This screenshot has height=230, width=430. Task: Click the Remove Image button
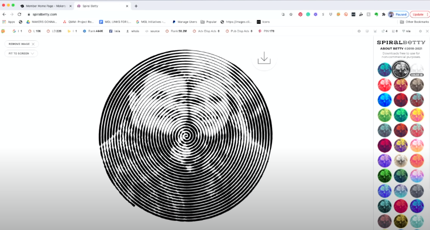coord(22,44)
